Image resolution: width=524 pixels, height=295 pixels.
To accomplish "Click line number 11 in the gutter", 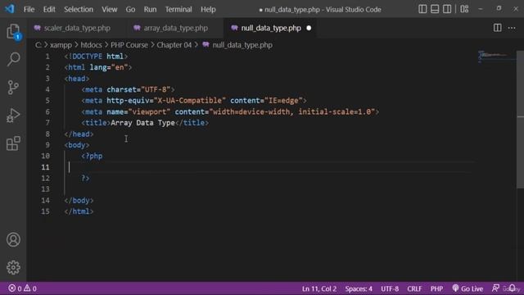I will pyautogui.click(x=46, y=167).
